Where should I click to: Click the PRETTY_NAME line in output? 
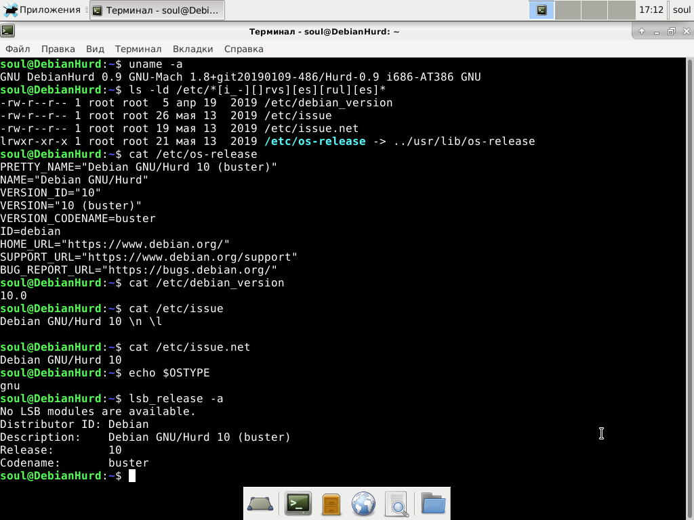click(138, 167)
